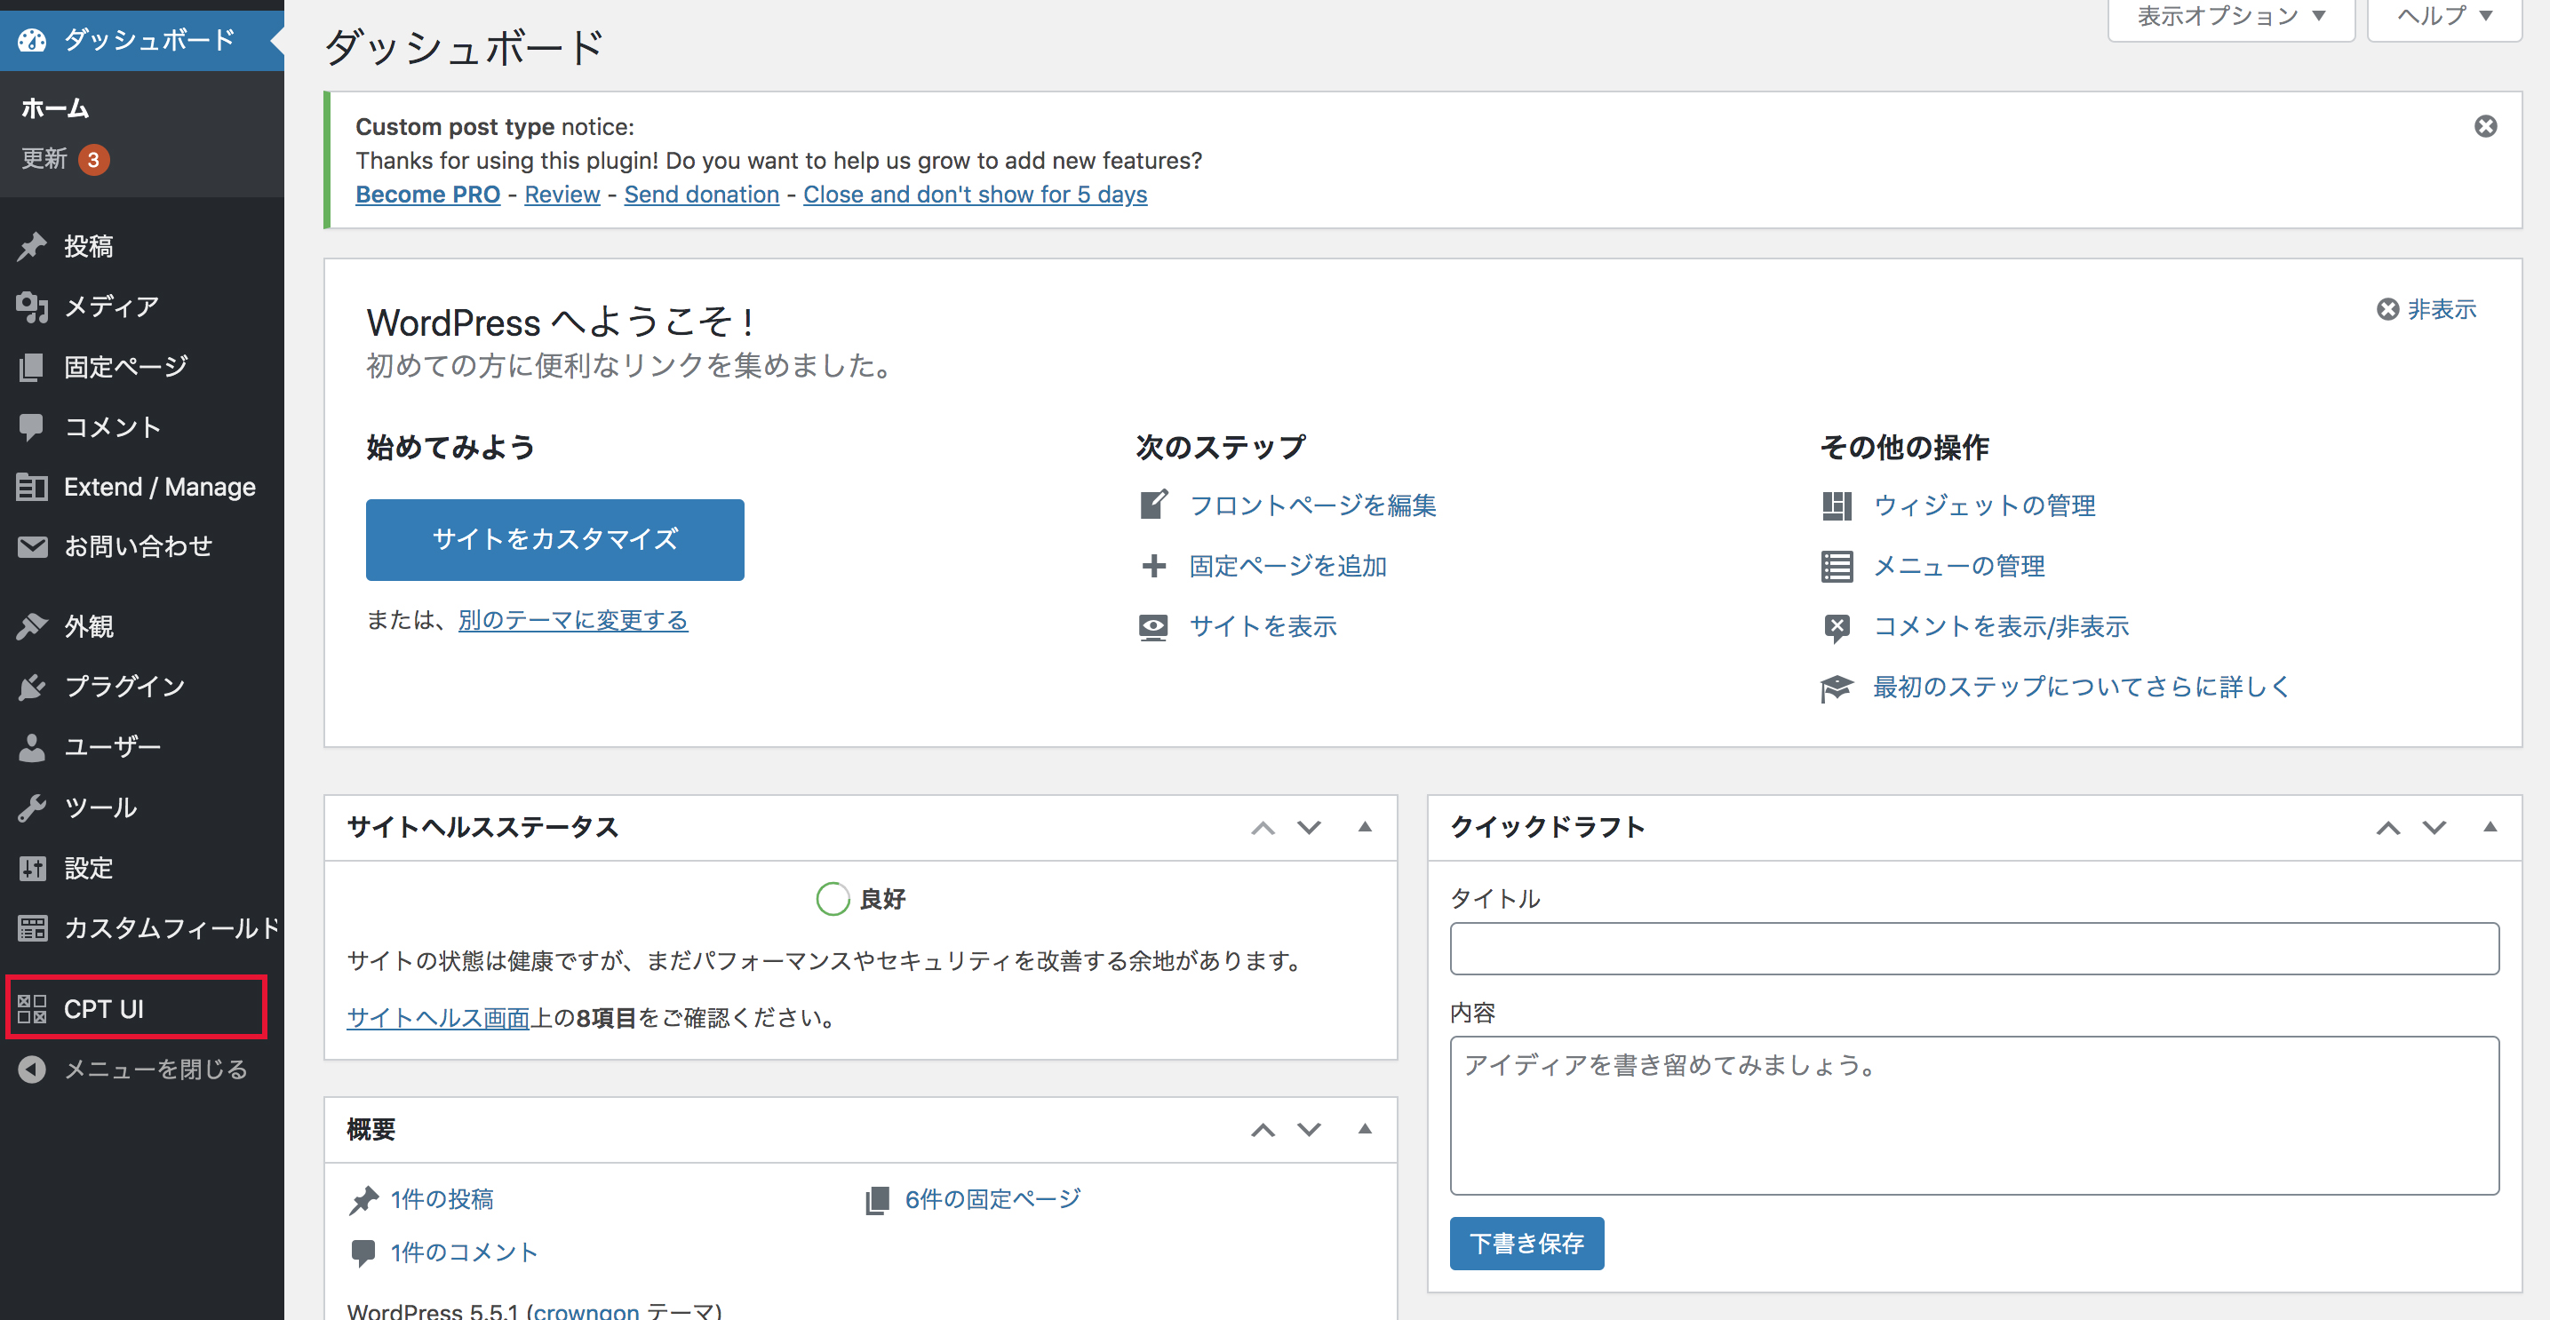Click the menu list icon beside メニューの管理

click(1837, 566)
